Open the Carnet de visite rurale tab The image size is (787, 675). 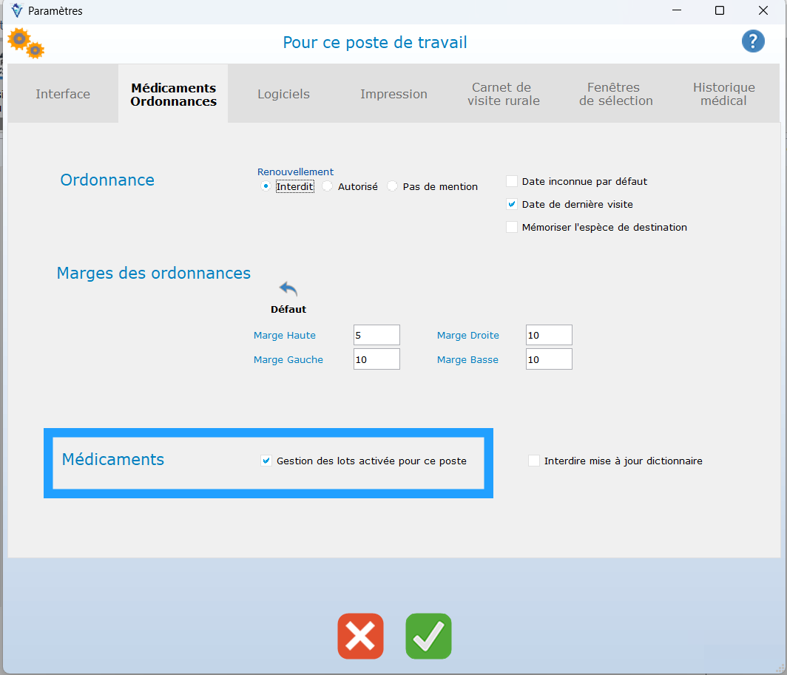[504, 94]
